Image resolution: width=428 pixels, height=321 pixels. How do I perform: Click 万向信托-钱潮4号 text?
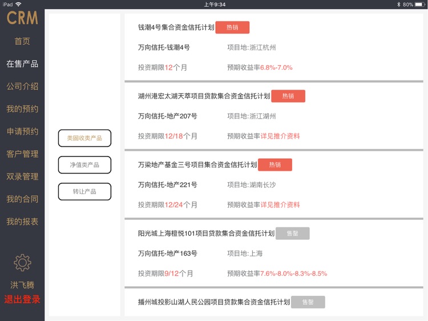[164, 47]
